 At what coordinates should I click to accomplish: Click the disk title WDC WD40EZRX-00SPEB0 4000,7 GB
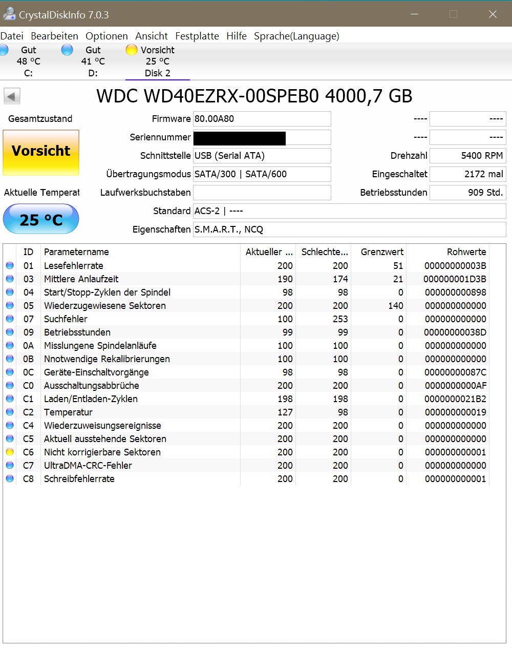(254, 96)
